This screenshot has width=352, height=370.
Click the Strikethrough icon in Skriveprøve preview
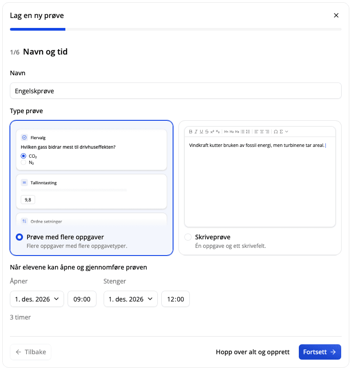click(x=207, y=132)
